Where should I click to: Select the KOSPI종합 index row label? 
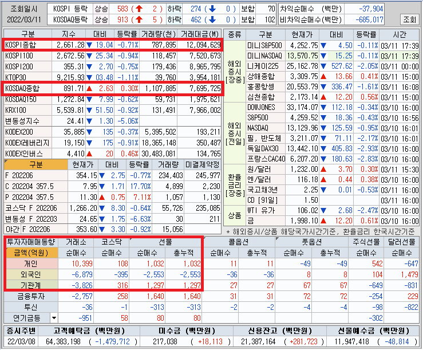(21, 45)
